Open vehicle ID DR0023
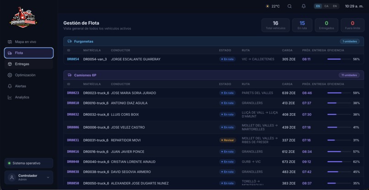 point(73,93)
